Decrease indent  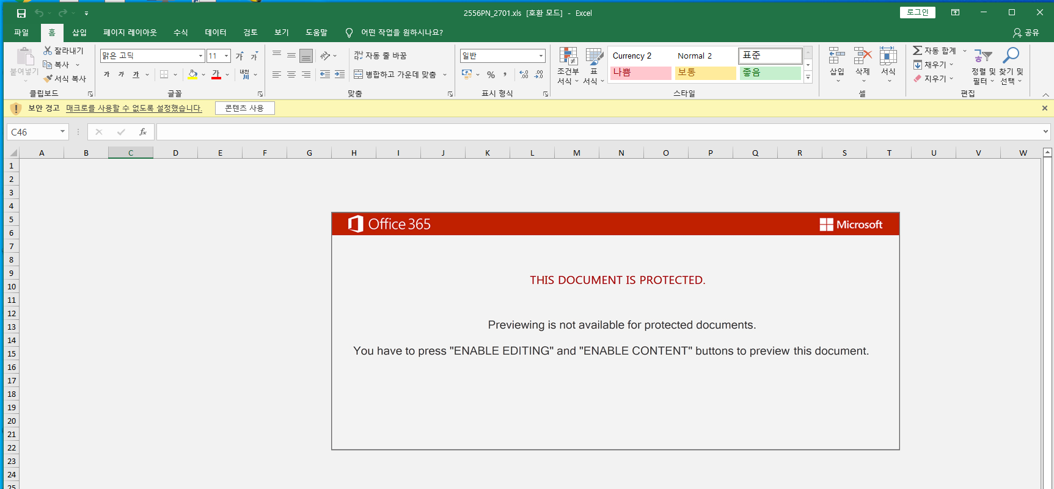pyautogui.click(x=325, y=74)
